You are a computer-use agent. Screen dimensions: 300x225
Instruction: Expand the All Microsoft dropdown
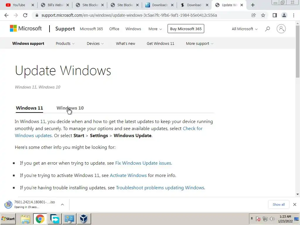point(245,29)
